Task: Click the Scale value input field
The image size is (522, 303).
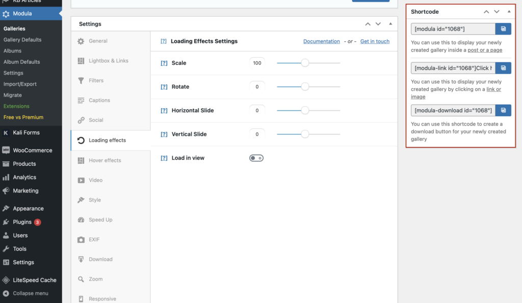Action: coord(257,63)
